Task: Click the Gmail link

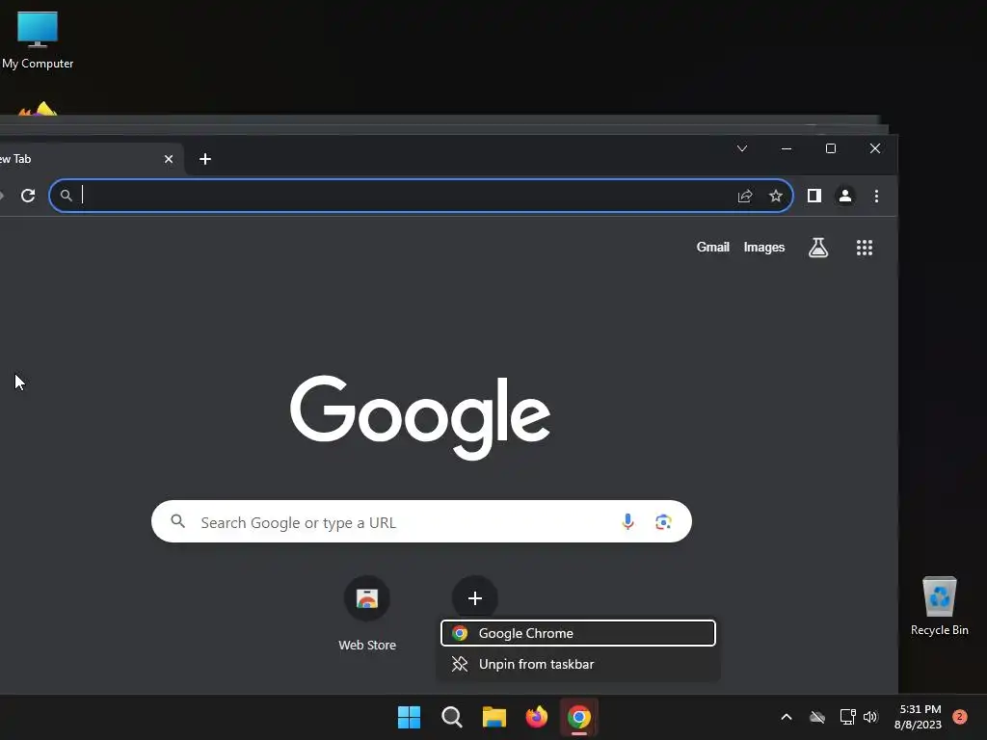Action: click(x=712, y=248)
